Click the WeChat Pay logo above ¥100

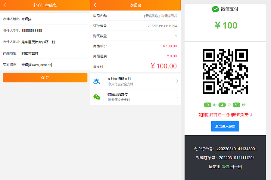(215, 9)
